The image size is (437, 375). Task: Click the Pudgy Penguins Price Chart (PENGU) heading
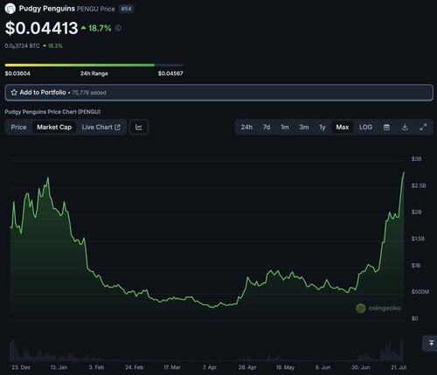[x=52, y=112]
